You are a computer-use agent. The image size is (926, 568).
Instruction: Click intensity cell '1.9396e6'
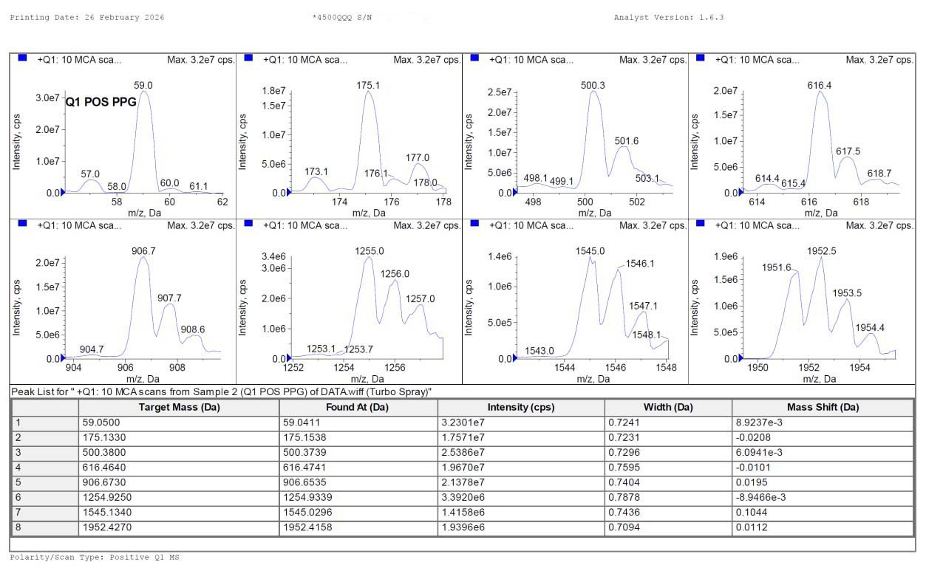pyautogui.click(x=521, y=527)
